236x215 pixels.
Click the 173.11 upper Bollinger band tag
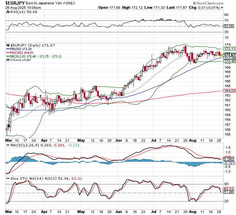(229, 48)
